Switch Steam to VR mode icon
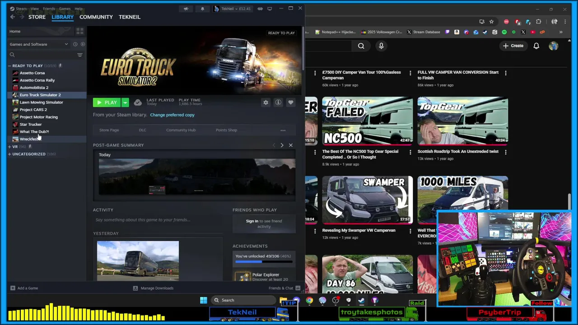This screenshot has width=578, height=325. tap(260, 9)
